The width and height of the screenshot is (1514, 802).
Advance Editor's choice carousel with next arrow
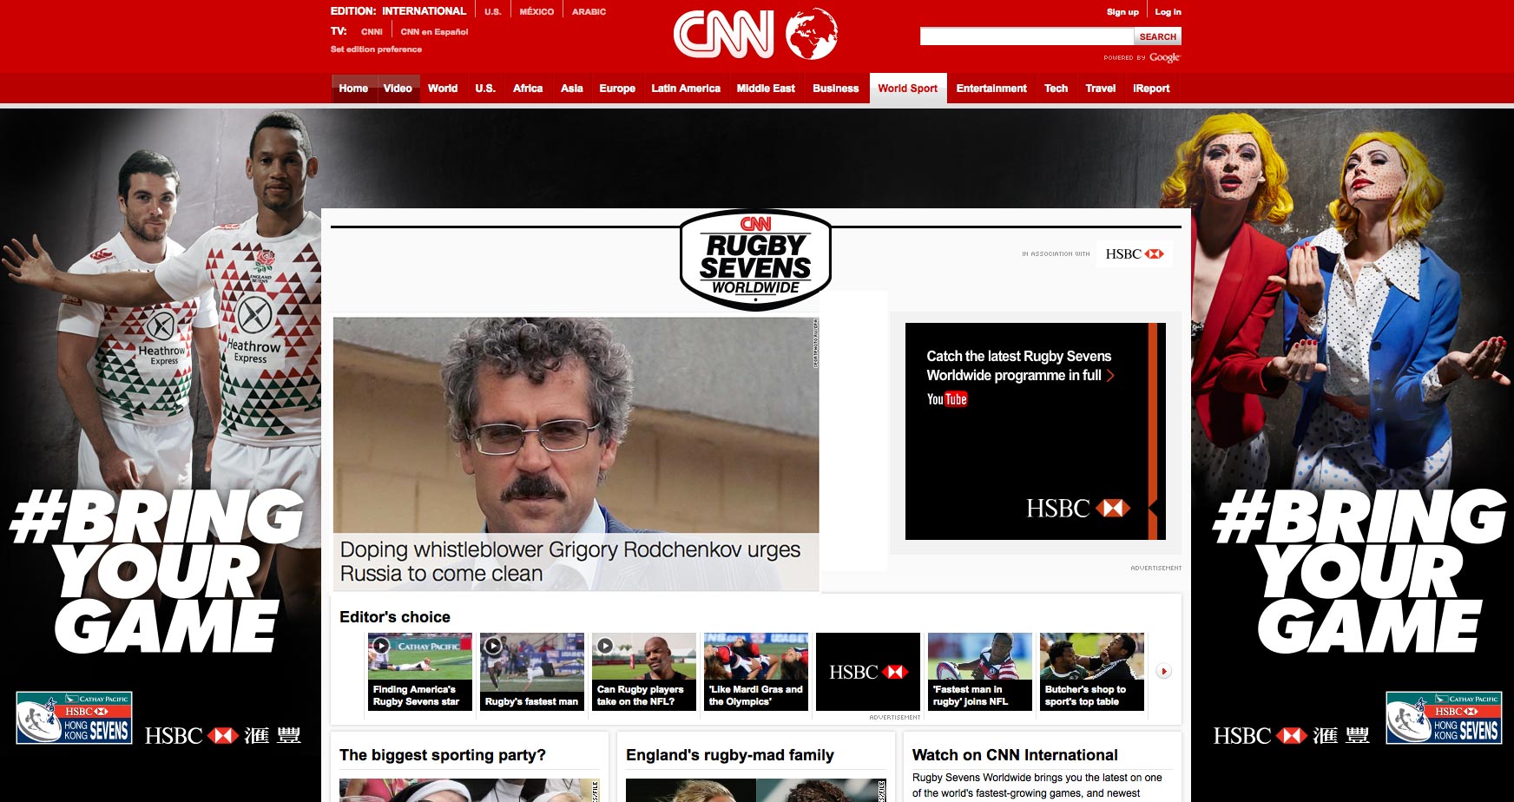point(1164,671)
